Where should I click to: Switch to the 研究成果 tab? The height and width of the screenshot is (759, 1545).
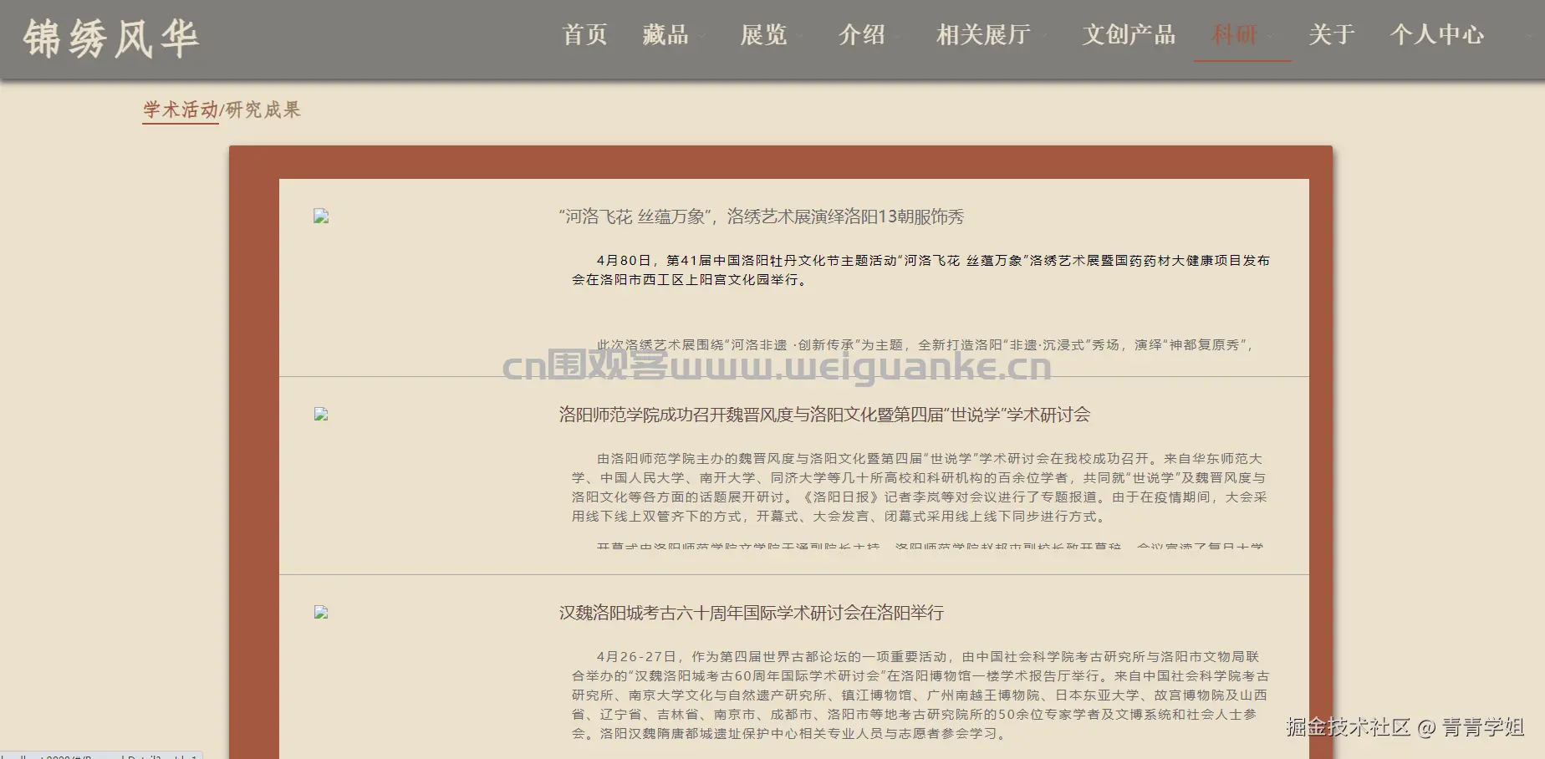(x=261, y=110)
